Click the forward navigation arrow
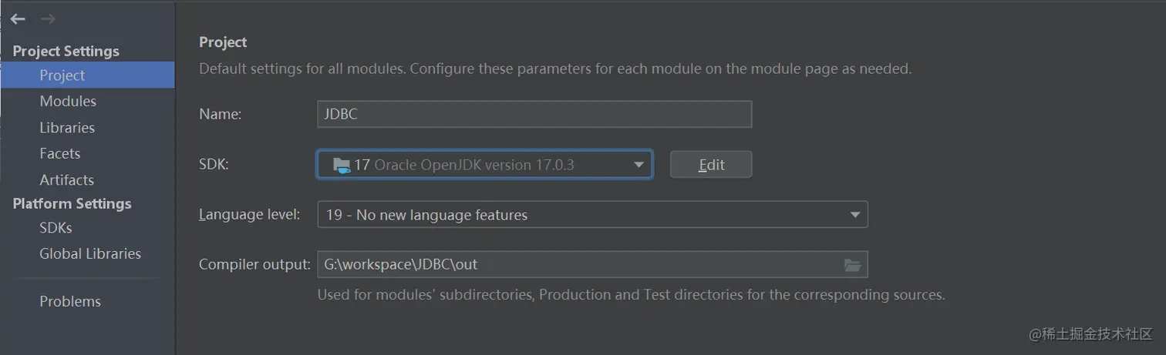The image size is (1166, 355). 47,19
